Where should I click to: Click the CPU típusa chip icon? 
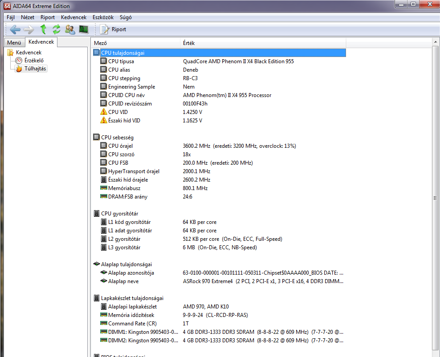pyautogui.click(x=104, y=61)
